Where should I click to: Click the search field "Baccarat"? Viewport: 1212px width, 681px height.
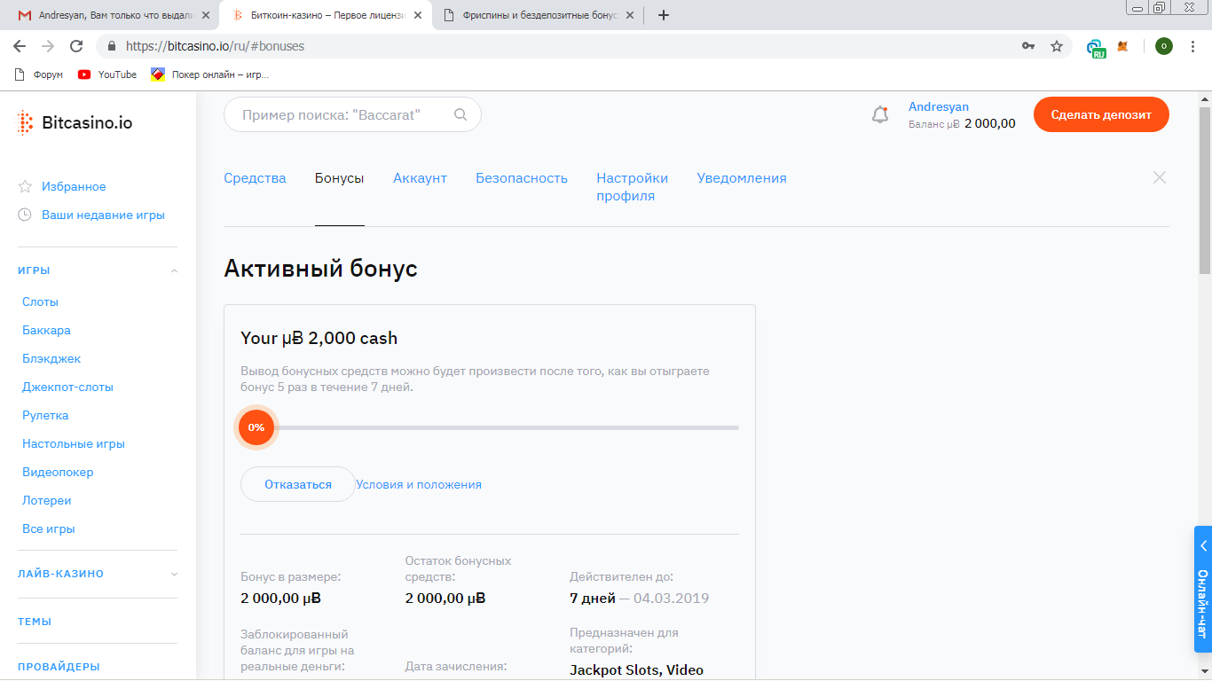click(352, 114)
